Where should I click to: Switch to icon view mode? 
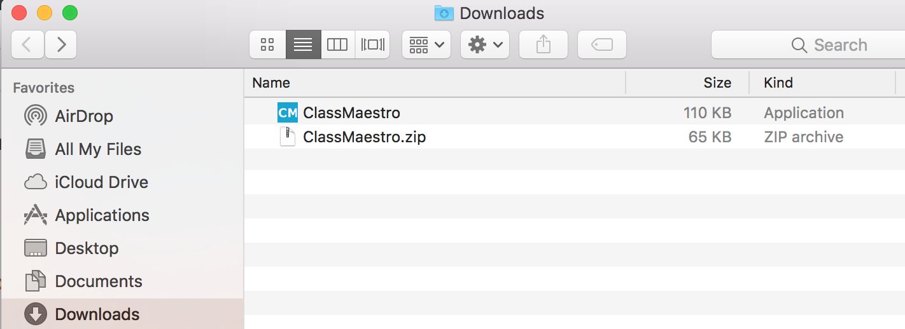point(267,44)
